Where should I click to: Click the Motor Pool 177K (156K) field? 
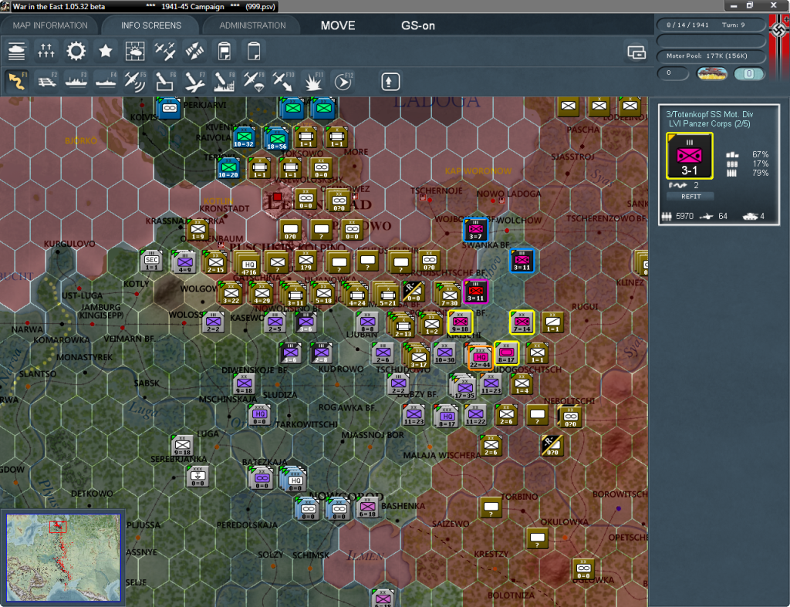coord(711,56)
